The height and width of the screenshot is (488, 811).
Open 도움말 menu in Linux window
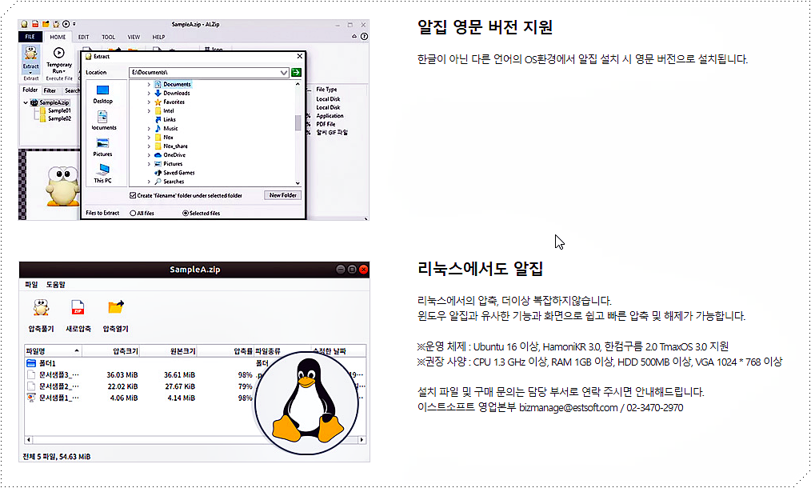55,285
